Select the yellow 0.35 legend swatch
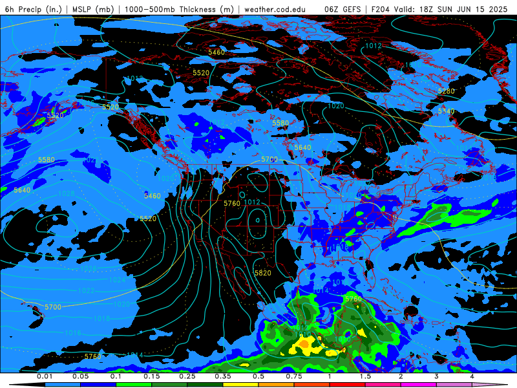The width and height of the screenshot is (517, 388). point(240,385)
